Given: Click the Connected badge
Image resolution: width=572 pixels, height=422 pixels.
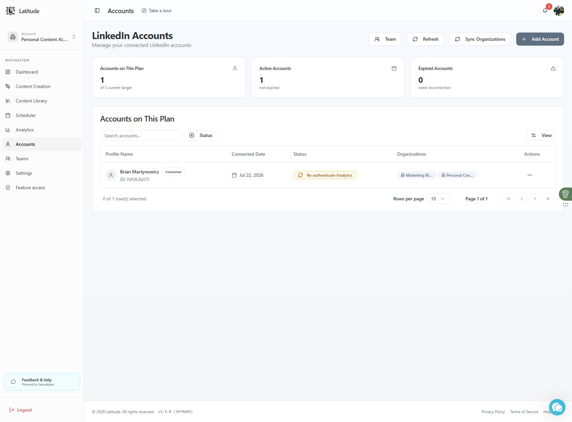Looking at the screenshot, I should pos(173,172).
